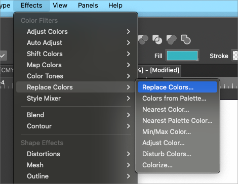Open the Fill color swatch

182,56
